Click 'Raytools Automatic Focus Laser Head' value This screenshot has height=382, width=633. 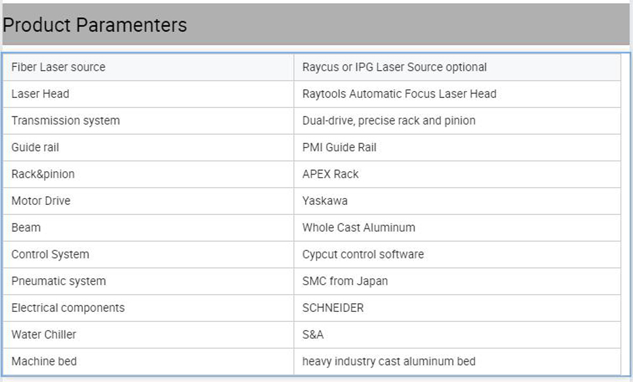[399, 94]
